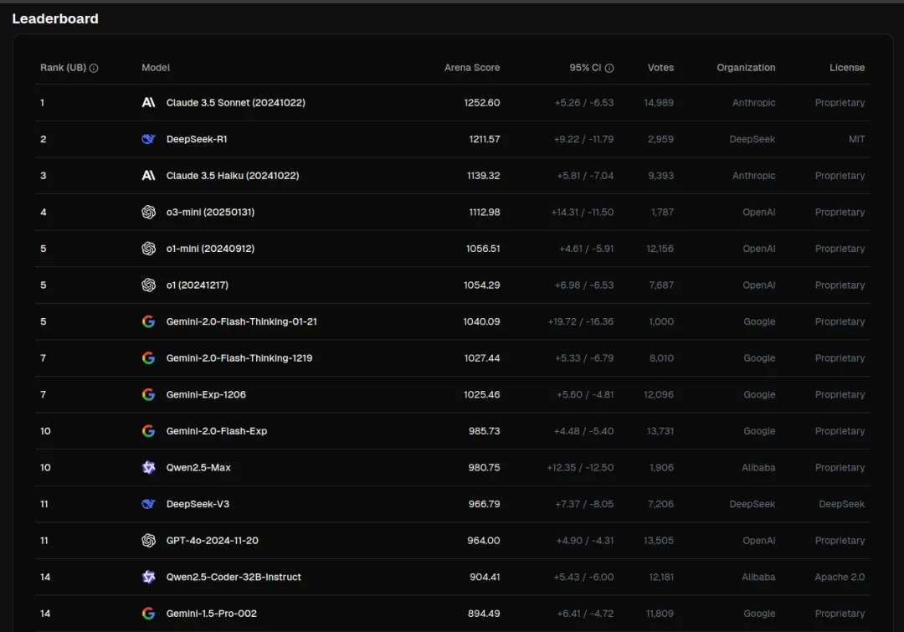Click the DeepSeek logo beside DeepSeek-V3
This screenshot has height=632, width=904.
(x=149, y=504)
